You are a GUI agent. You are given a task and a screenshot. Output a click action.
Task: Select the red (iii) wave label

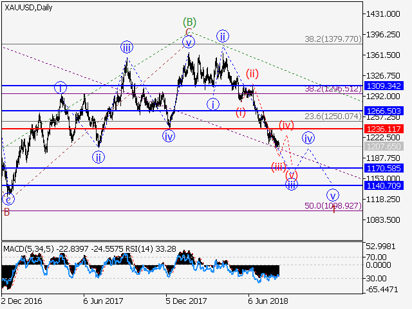[x=277, y=167]
